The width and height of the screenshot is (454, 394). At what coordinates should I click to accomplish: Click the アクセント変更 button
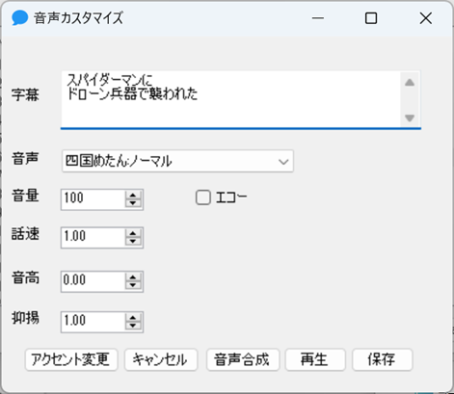71,359
